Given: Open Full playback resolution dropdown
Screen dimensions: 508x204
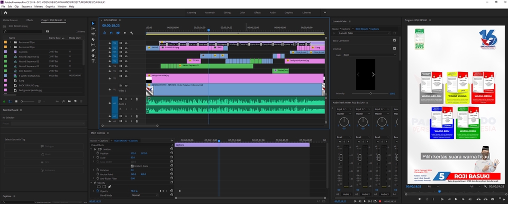Looking at the screenshot, I should point(475,187).
